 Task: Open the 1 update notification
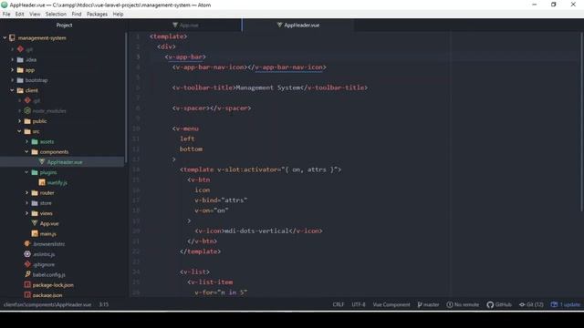click(566, 304)
